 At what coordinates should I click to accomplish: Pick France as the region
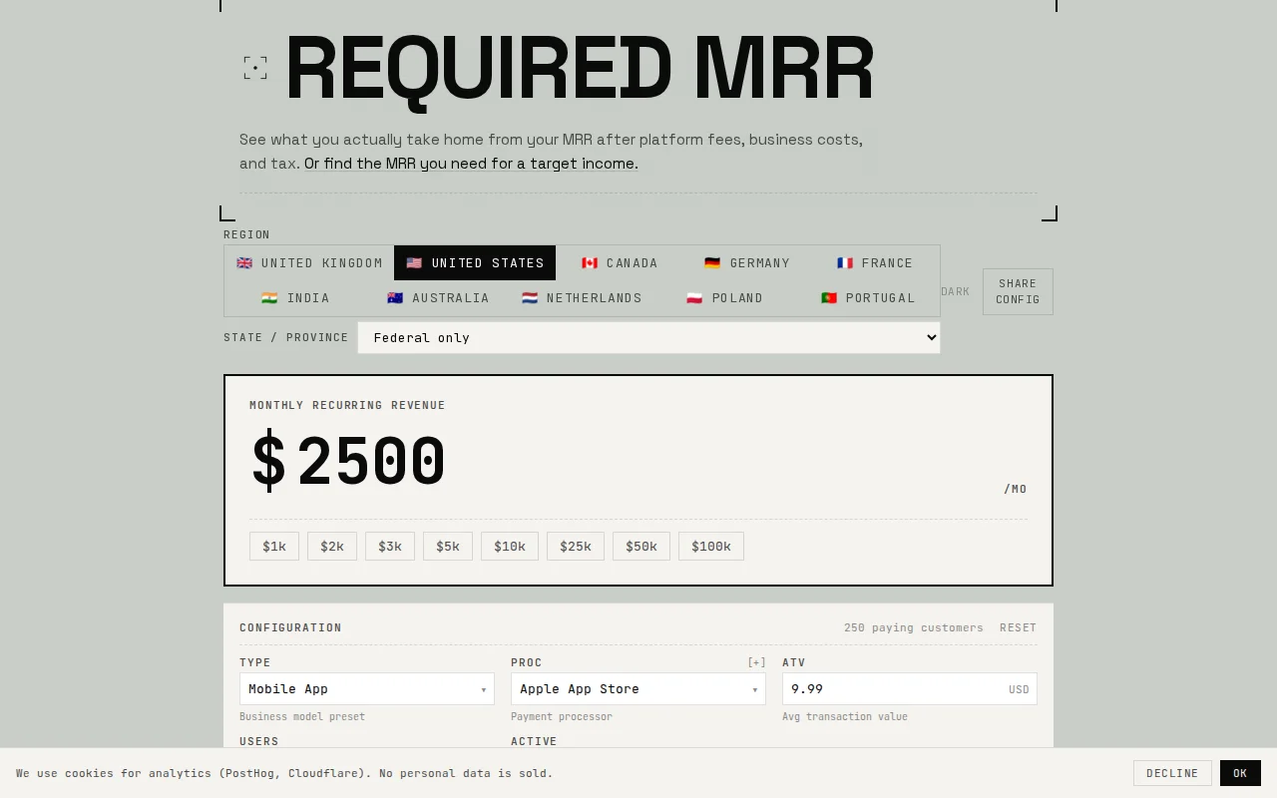tap(875, 263)
